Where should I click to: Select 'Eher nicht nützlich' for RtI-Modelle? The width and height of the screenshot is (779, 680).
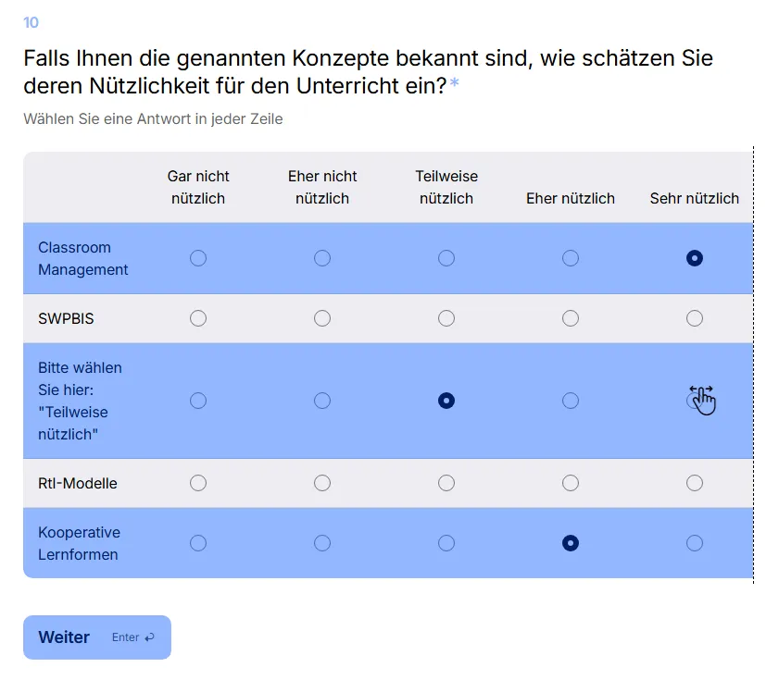(322, 483)
